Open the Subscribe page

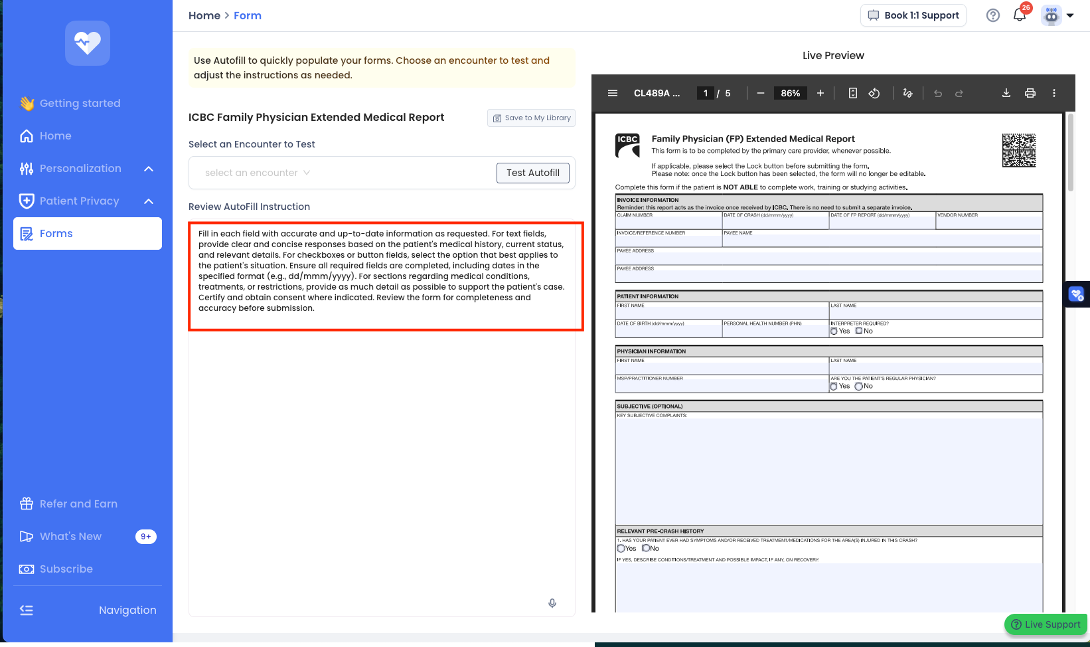[x=56, y=569]
